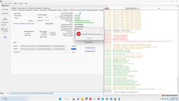Open the Windows Start menu
The width and height of the screenshot is (179, 101).
pos(60,99)
